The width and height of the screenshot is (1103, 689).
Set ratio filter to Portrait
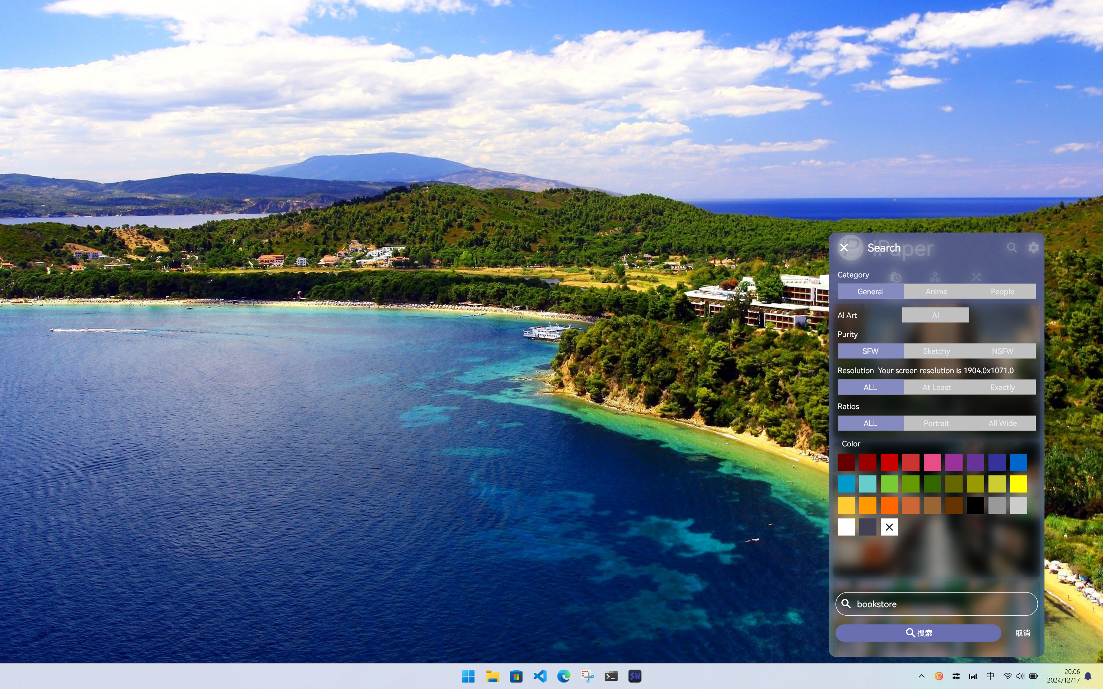(936, 423)
